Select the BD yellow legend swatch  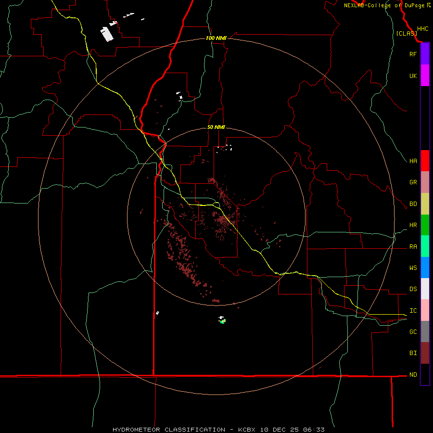(x=425, y=204)
